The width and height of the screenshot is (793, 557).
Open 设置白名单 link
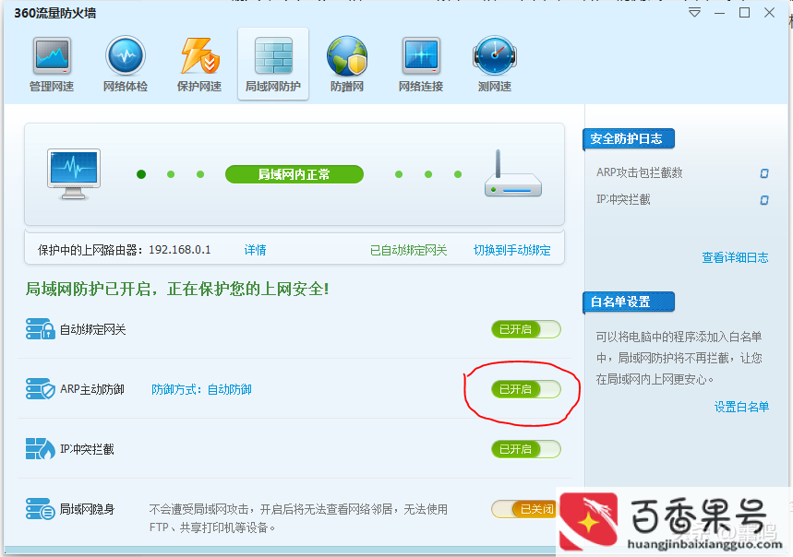741,407
